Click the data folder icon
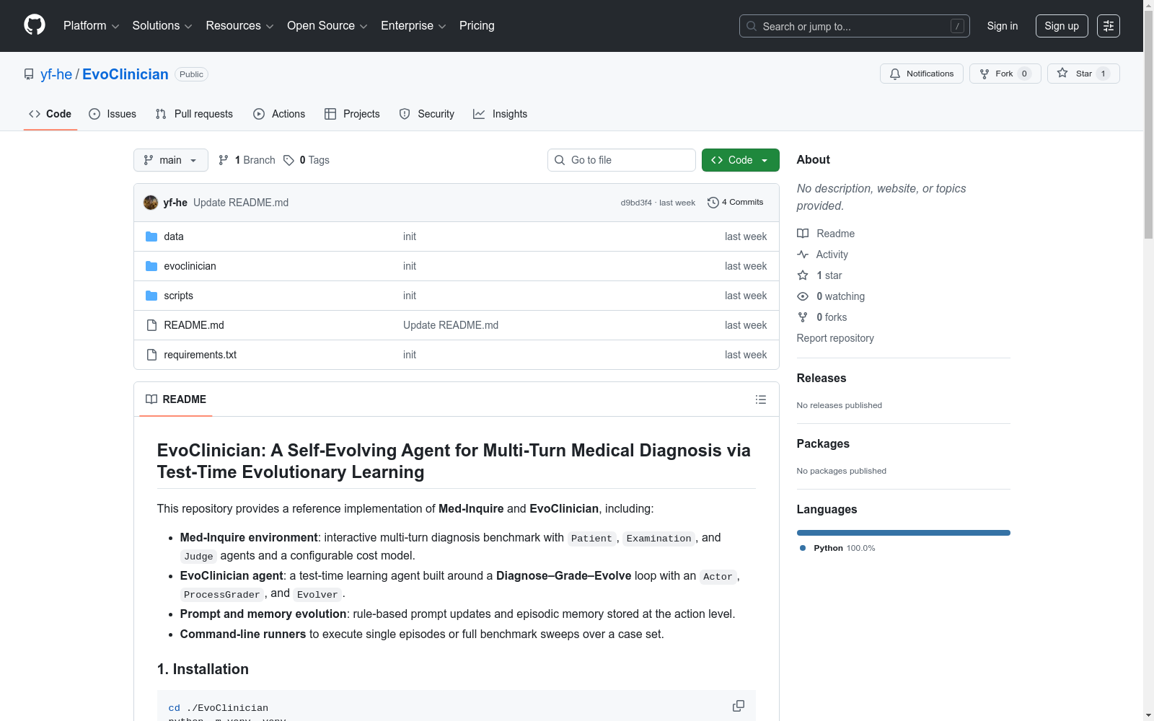 [151, 236]
